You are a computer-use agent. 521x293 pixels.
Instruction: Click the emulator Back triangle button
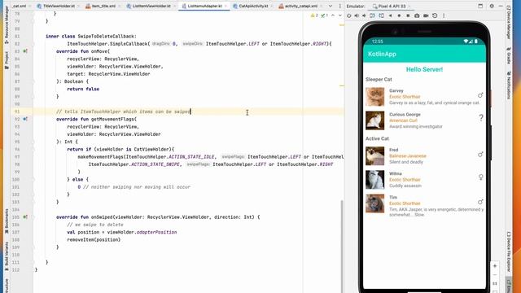pos(391,15)
